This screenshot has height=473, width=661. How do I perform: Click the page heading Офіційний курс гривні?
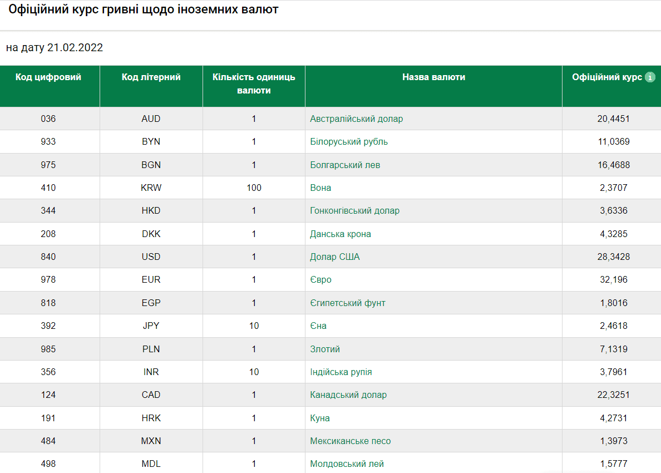tap(144, 9)
